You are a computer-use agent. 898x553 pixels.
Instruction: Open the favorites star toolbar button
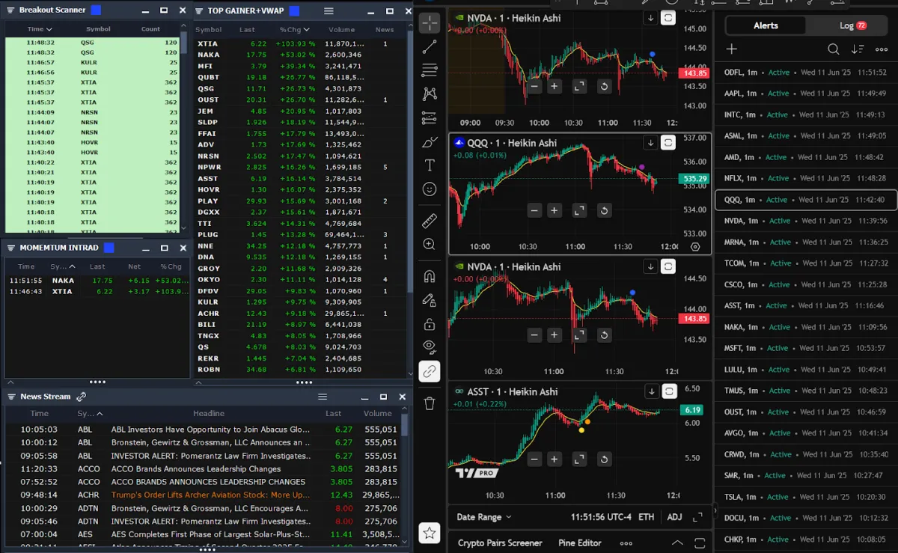click(430, 533)
